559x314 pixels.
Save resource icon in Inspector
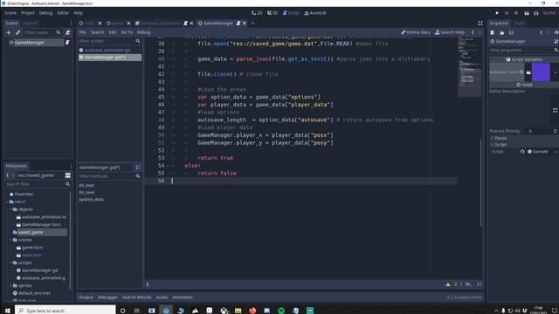[x=511, y=32]
